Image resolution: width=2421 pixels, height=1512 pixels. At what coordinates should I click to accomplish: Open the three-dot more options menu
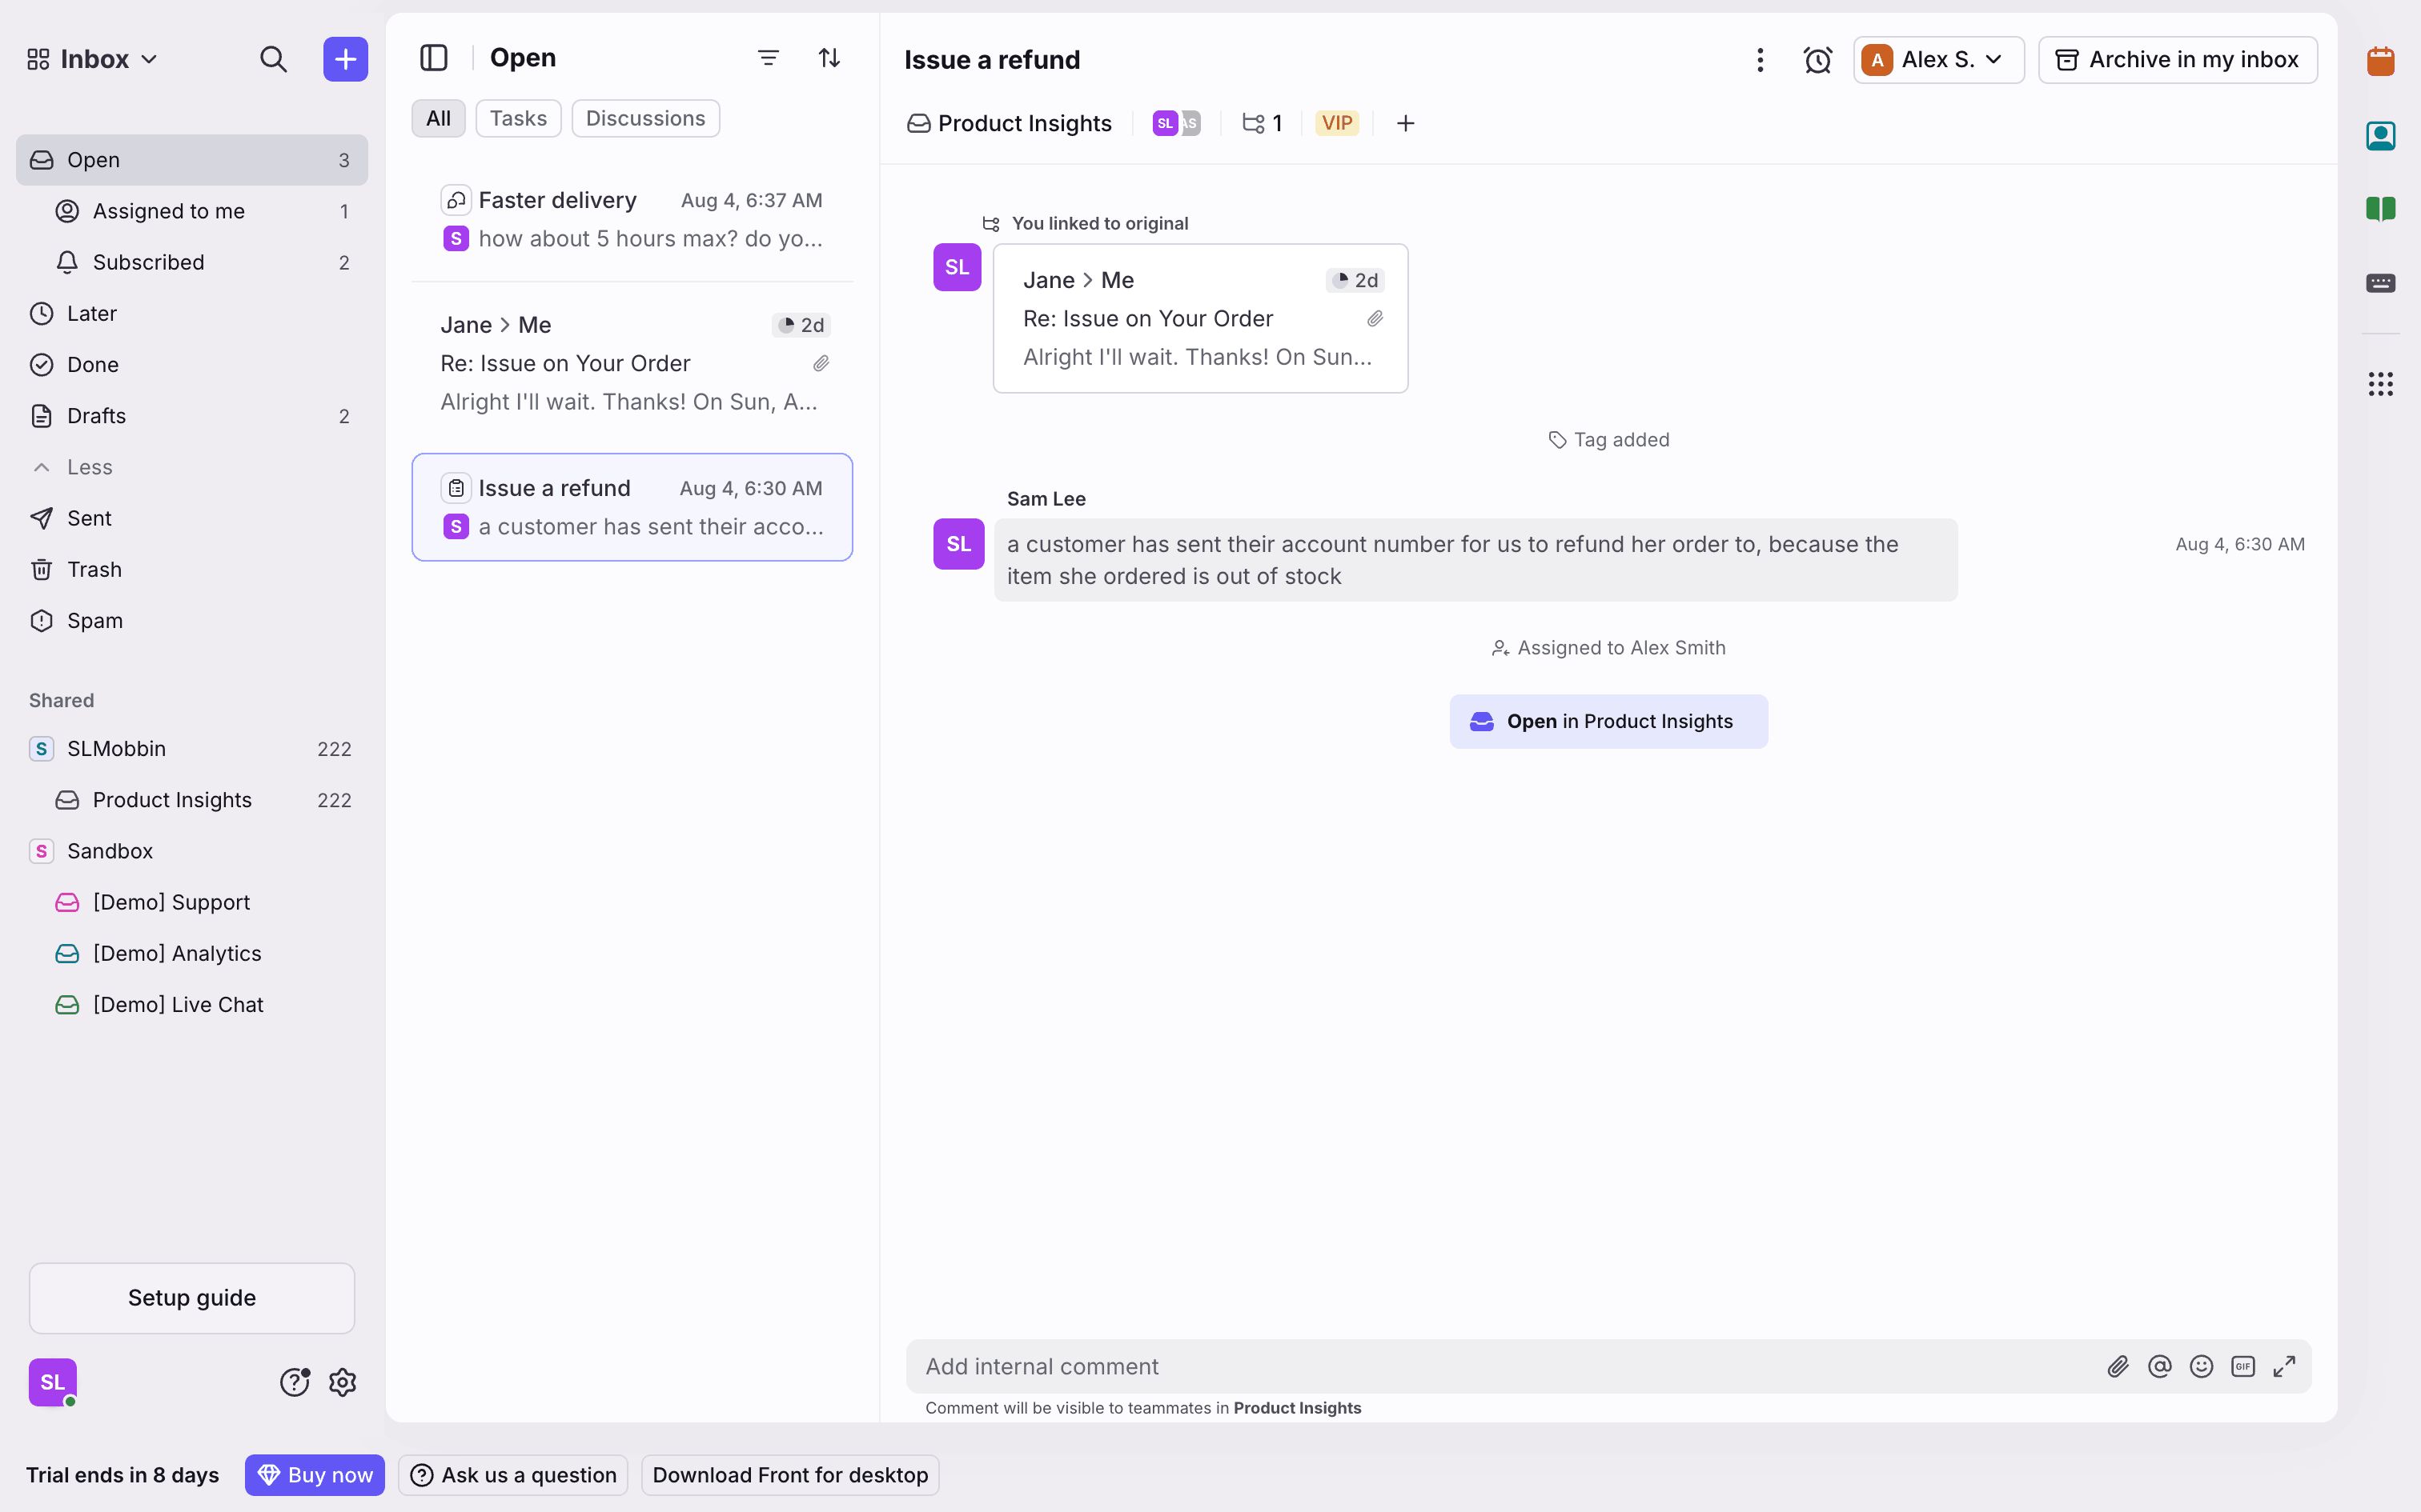(x=1760, y=60)
